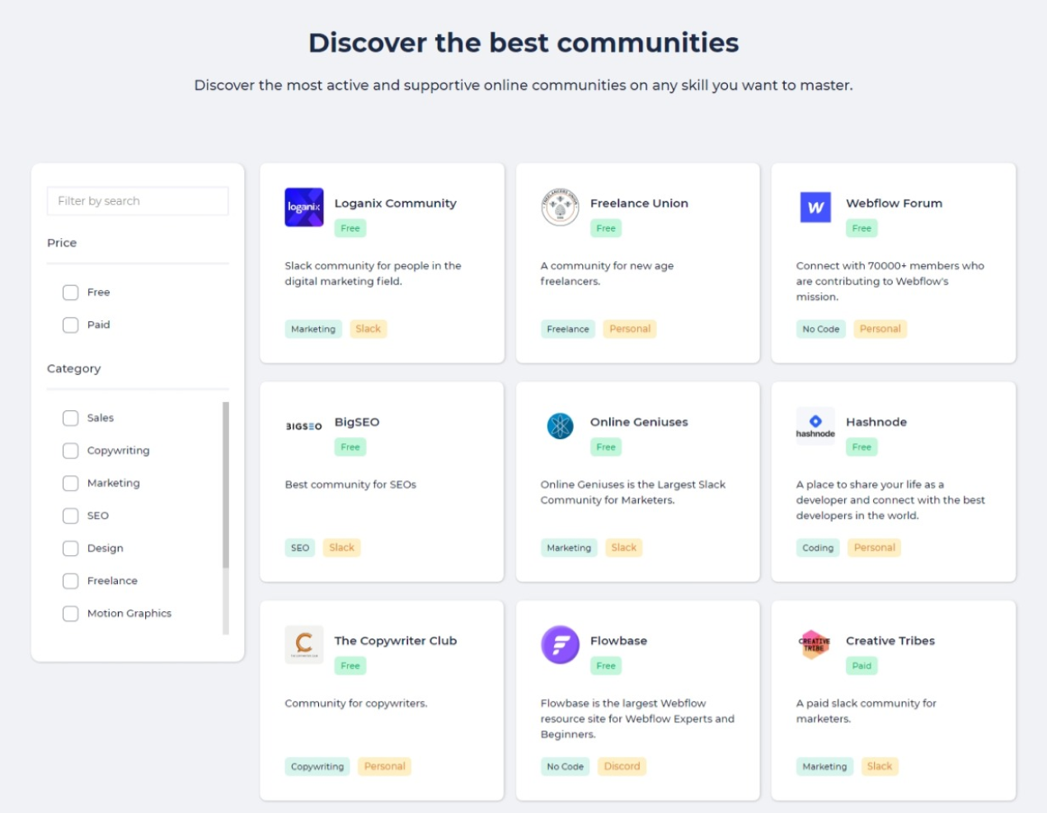Viewport: 1047px width, 813px height.
Task: Click the 'Discover the best communities' heading
Action: point(523,43)
